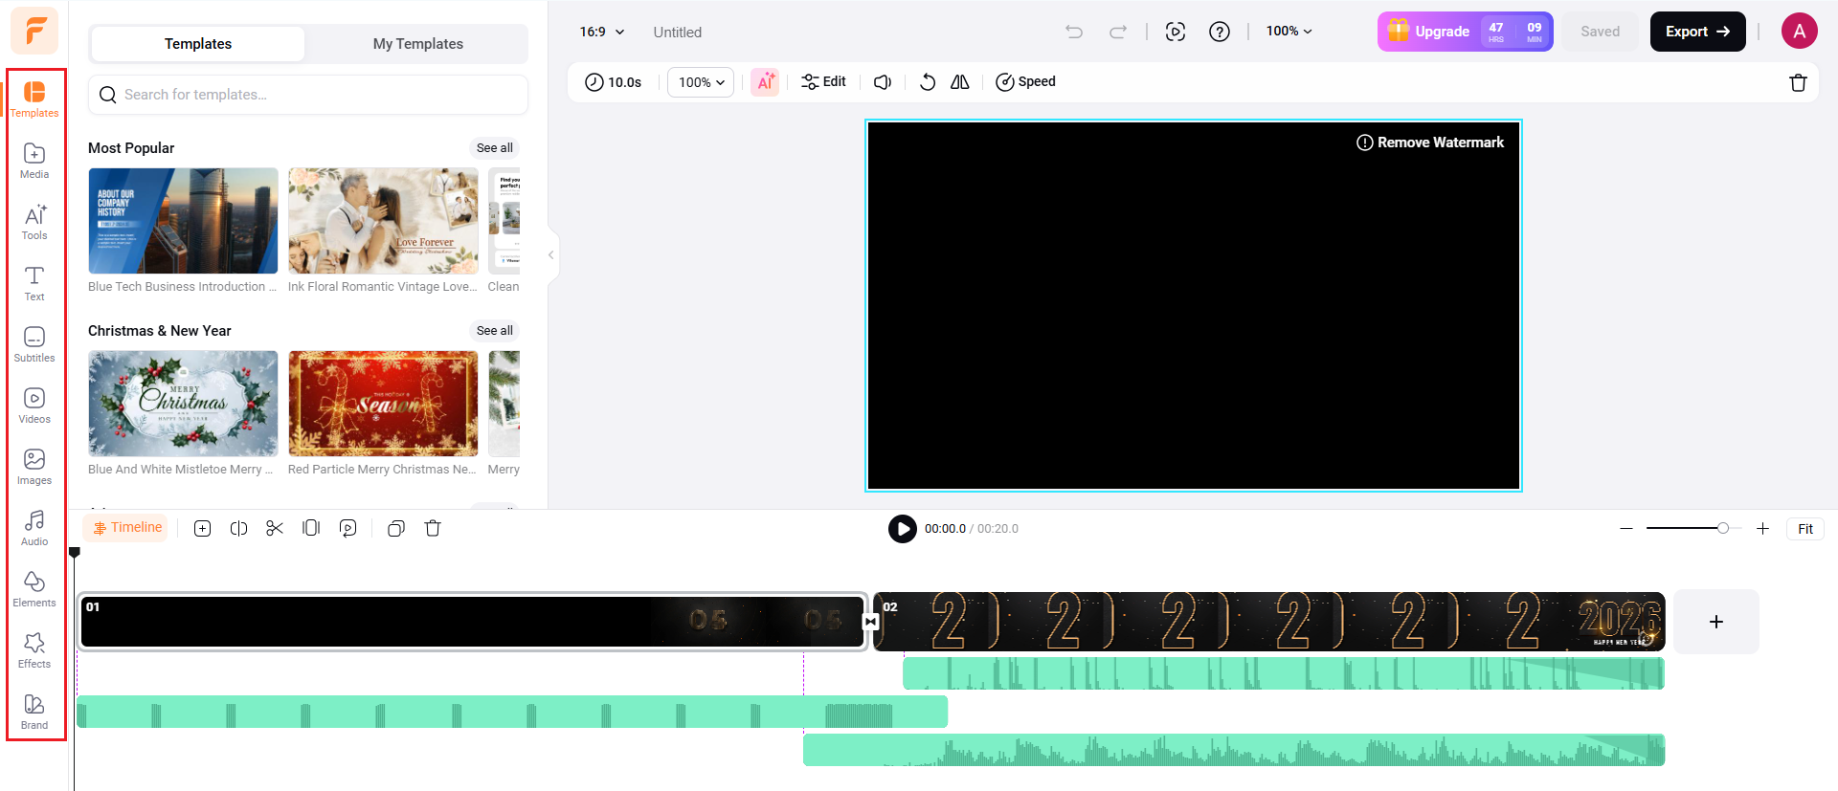Zoom out the timeline with minus button
Screen dimensions: 1838x791
tap(1626, 529)
